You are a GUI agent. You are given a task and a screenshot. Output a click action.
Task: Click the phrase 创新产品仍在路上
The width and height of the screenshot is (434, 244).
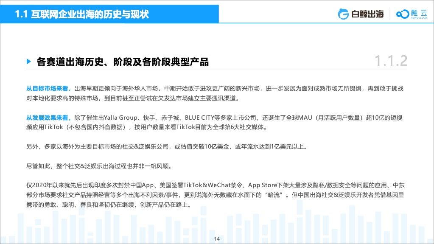[x=164, y=205]
